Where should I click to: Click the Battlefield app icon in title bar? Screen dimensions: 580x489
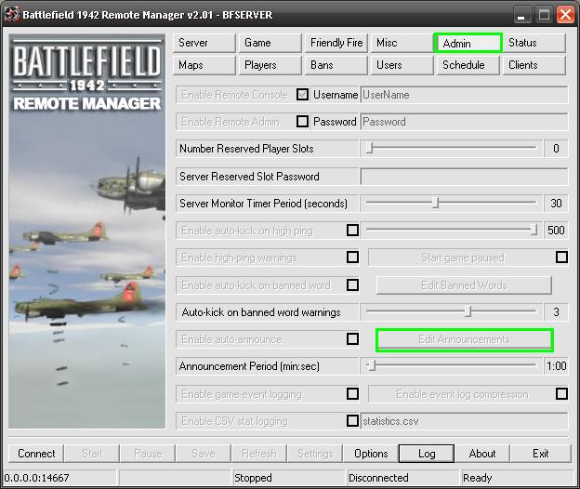point(12,15)
